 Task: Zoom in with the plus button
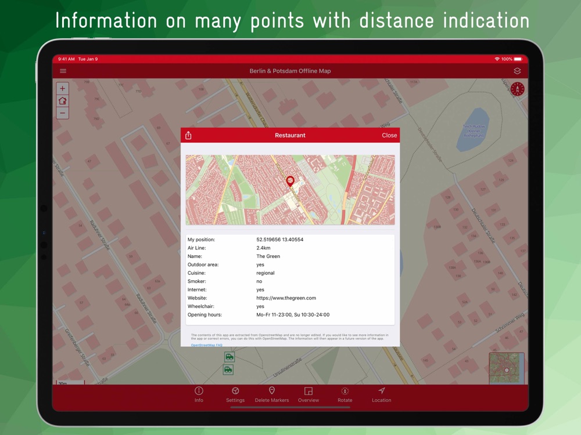tap(63, 88)
